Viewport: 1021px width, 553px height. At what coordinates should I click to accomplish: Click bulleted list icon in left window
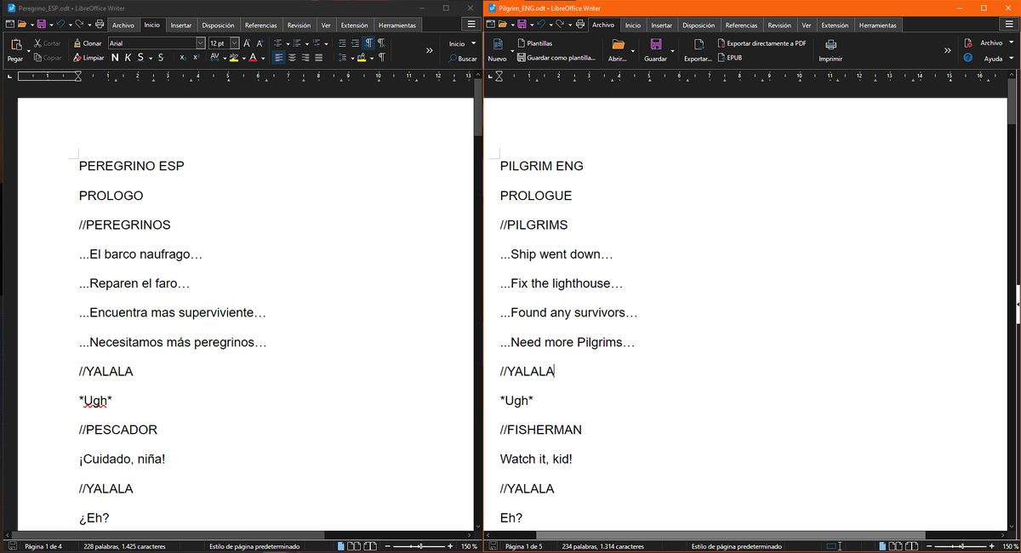[278, 43]
